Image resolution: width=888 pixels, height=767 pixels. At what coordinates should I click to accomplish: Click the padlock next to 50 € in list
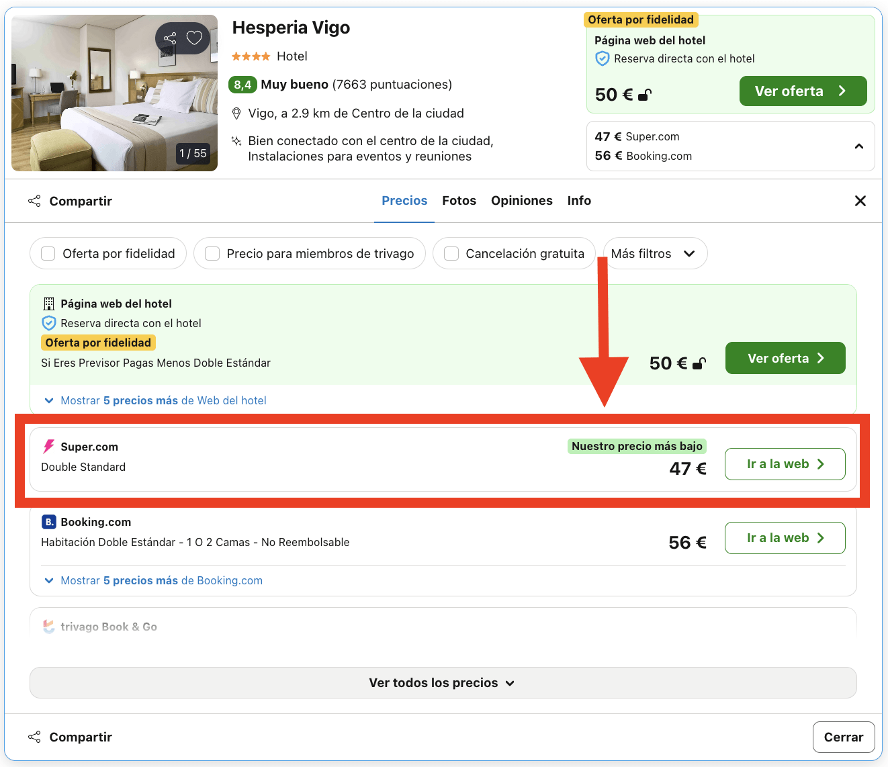pos(699,363)
